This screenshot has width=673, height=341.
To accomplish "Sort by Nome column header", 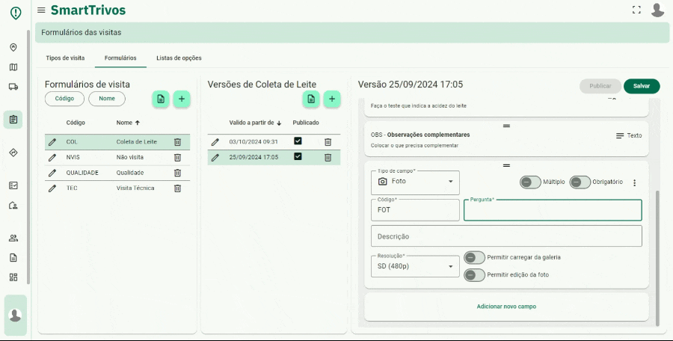I will point(128,123).
